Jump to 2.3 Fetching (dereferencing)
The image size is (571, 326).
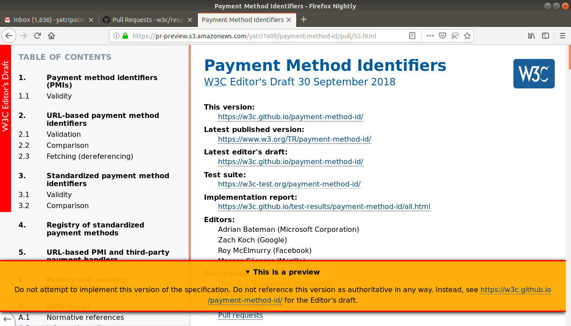tap(90, 157)
